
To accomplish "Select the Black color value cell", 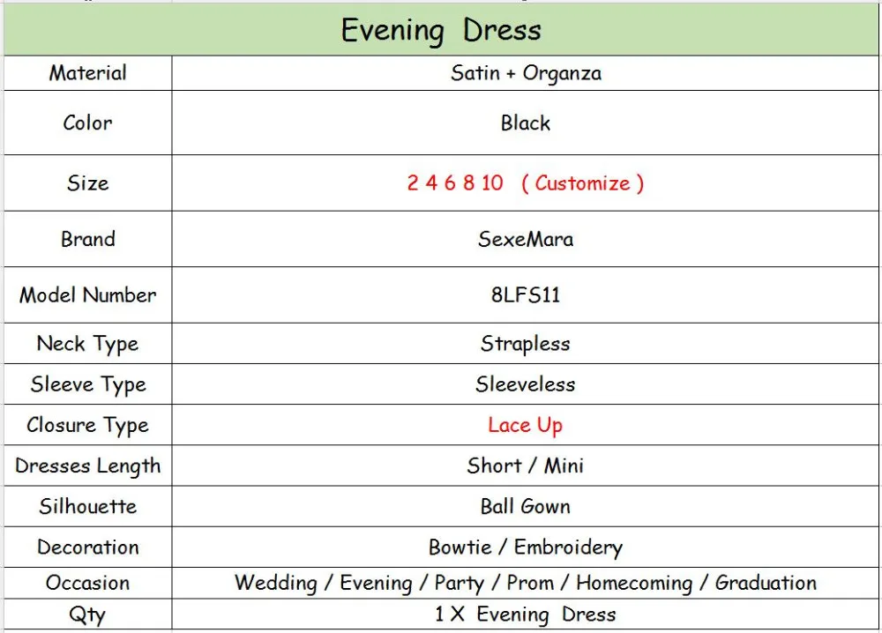I will click(x=526, y=123).
